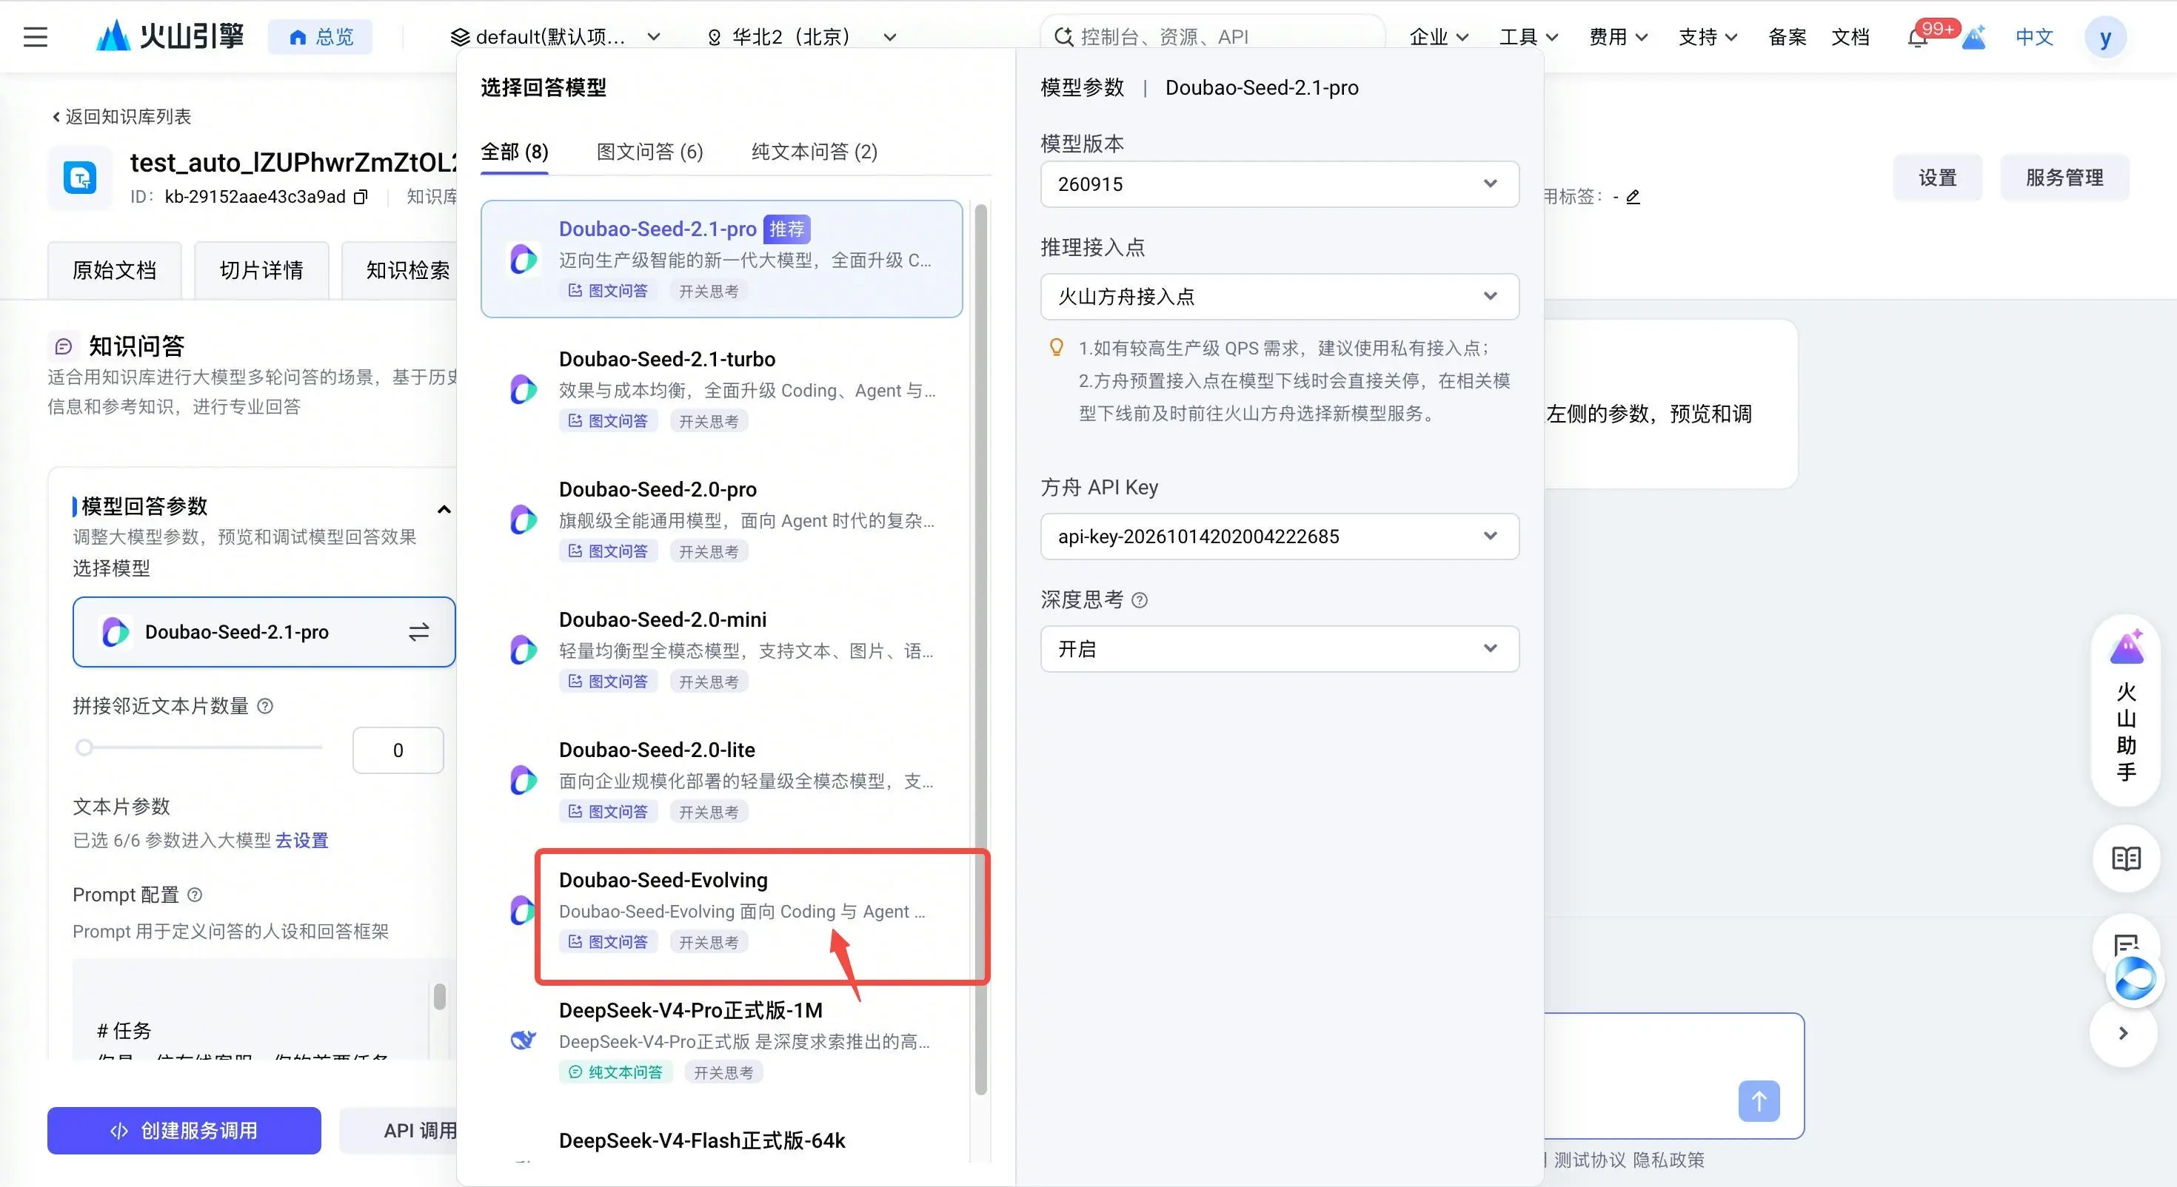Click the adjacent text count input field
The width and height of the screenshot is (2177, 1187).
click(397, 750)
